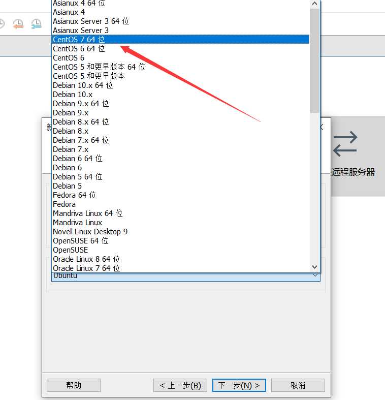Pick CentOS 6 64 位 from list
Screen dimensions: 385x400
181,49
